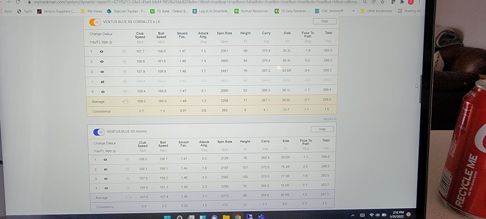486x219 pixels.
Task: Toggle eye visibility for COBRA shot 2
Action: [x=102, y=62]
